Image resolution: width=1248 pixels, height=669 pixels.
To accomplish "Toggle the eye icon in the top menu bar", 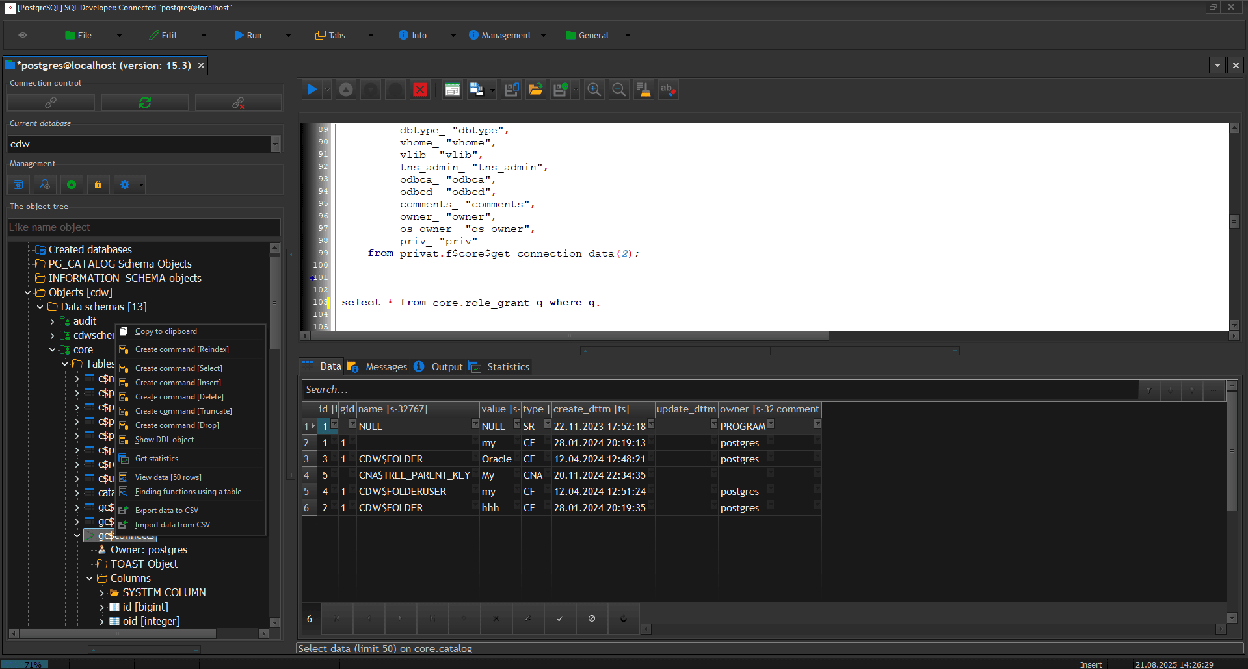I will [23, 35].
